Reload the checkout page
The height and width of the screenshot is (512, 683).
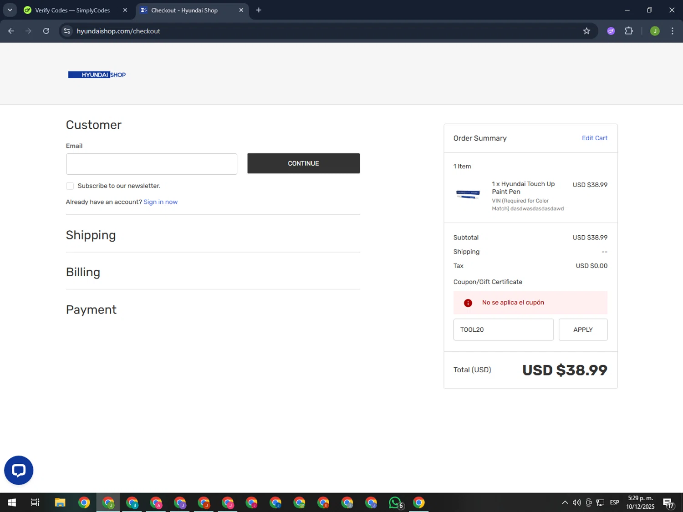point(46,31)
